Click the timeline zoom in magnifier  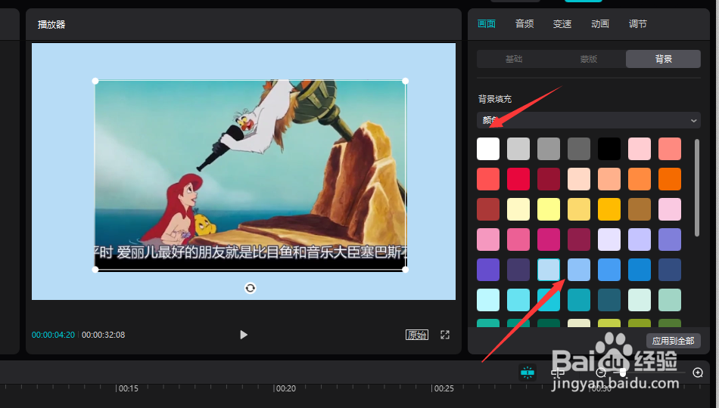click(698, 372)
